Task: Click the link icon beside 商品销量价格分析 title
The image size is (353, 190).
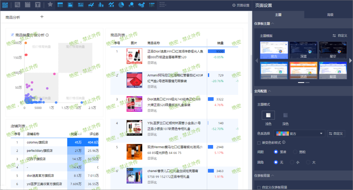Action: pos(12,35)
